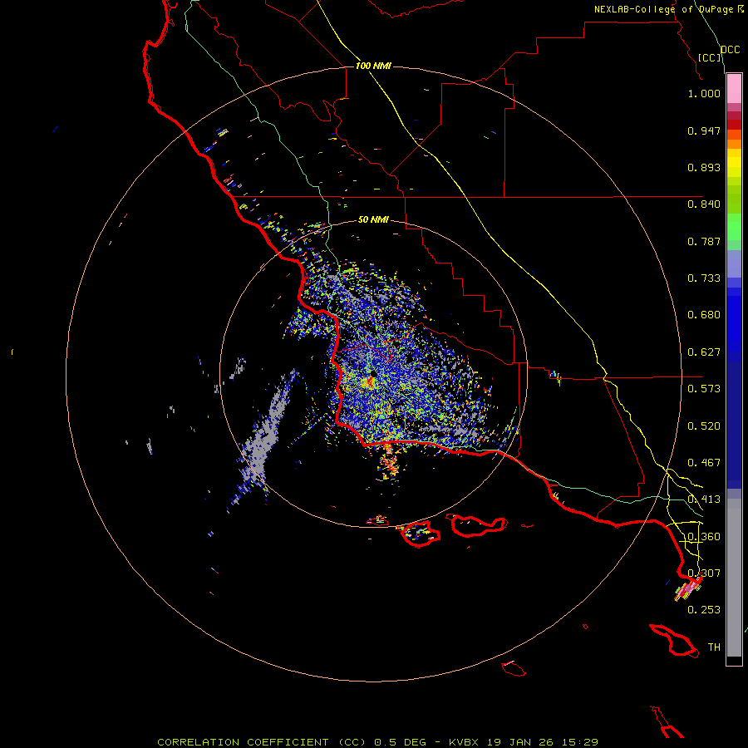Click the 0.947 value on the color scale
748x748 pixels.
[x=704, y=130]
